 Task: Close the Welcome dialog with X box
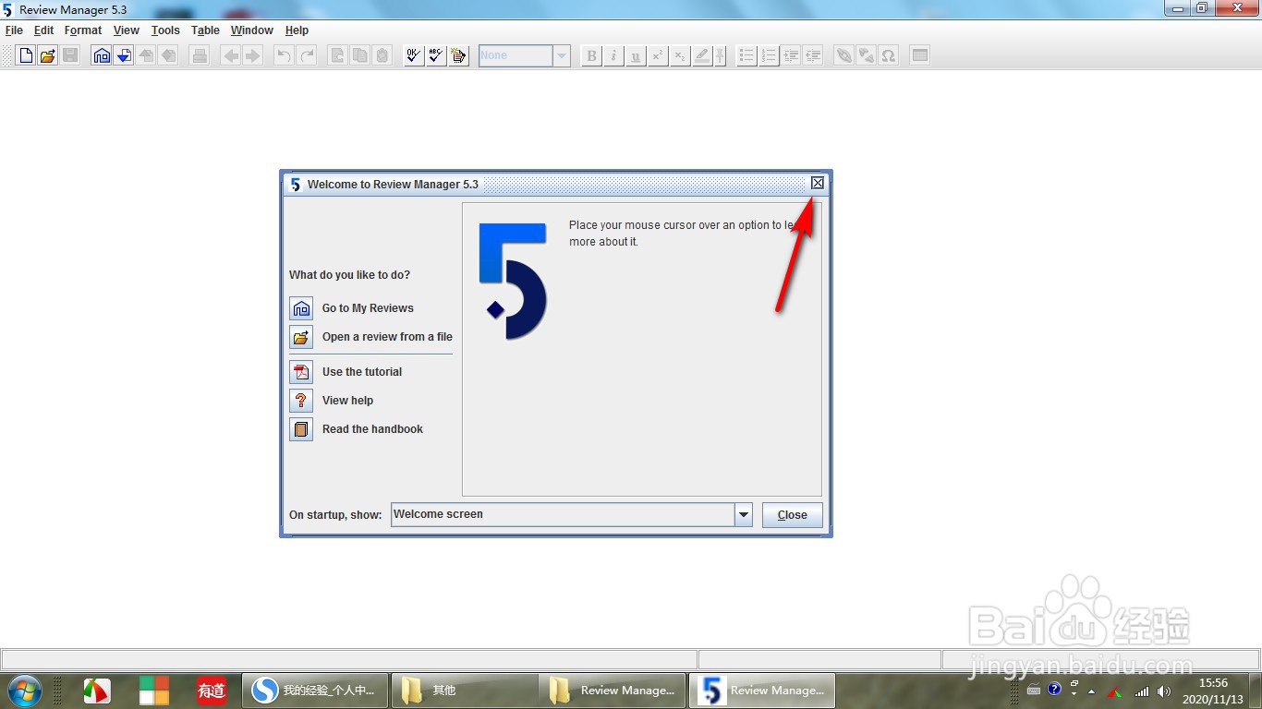pos(818,183)
